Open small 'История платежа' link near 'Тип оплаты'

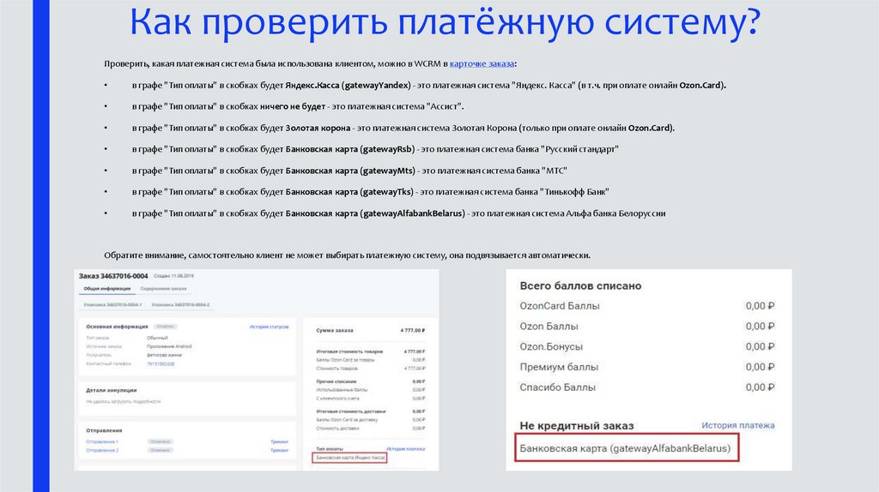(405, 449)
